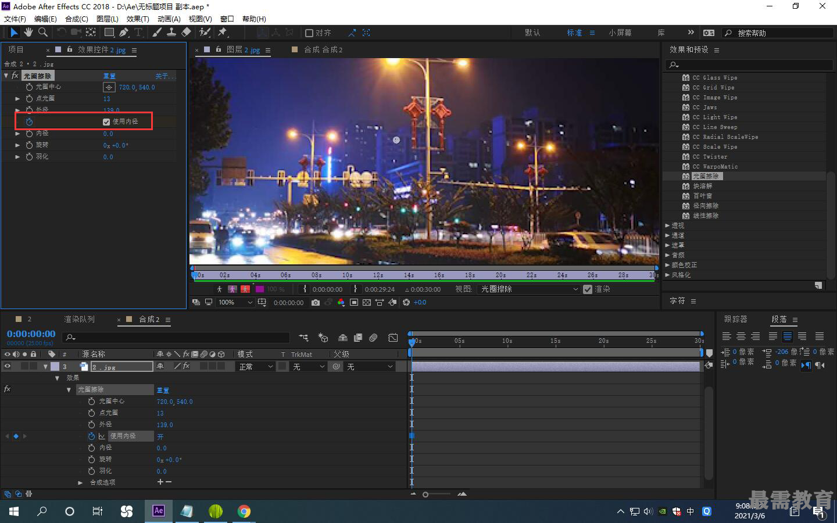
Task: Click the reset exposure icon
Action: 406,302
